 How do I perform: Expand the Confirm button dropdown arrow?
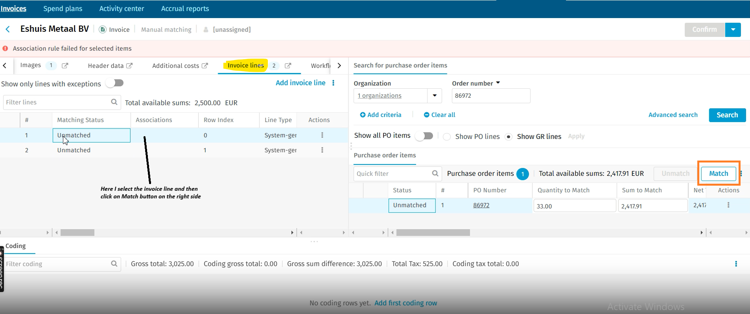pyautogui.click(x=733, y=30)
